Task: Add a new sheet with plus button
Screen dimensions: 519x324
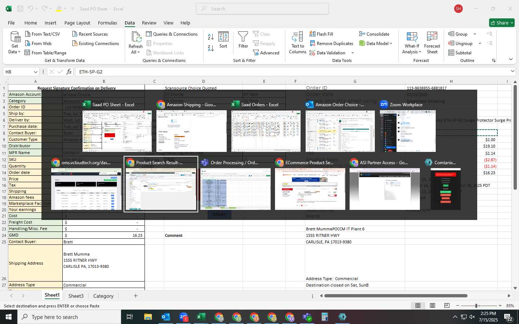Action: click(x=136, y=296)
